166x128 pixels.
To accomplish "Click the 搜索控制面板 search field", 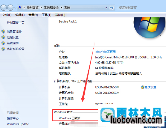I will click(x=141, y=7).
